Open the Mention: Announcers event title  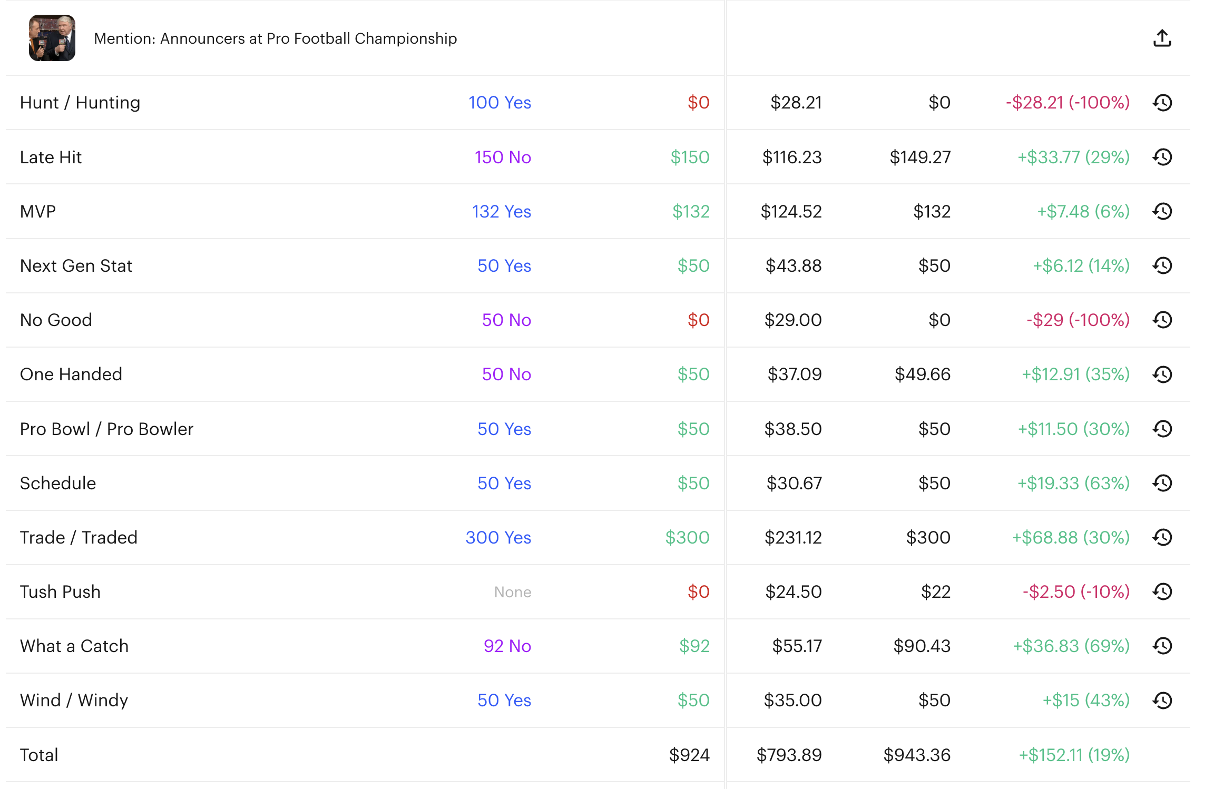click(x=275, y=38)
